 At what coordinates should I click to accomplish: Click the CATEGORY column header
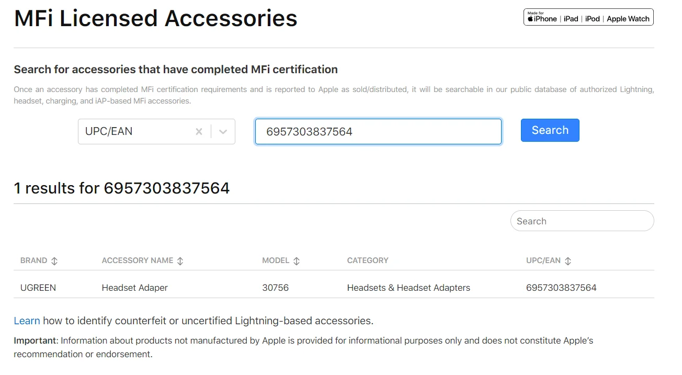pyautogui.click(x=368, y=260)
